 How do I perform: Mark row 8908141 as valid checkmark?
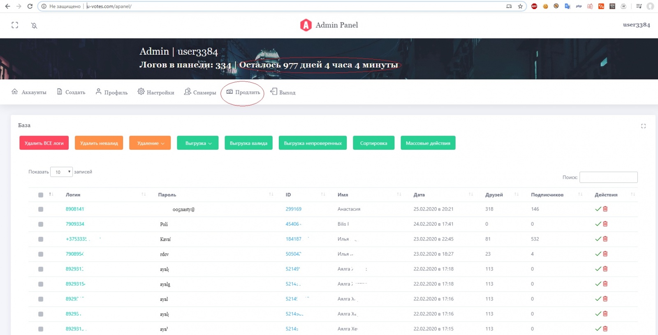[x=598, y=209]
